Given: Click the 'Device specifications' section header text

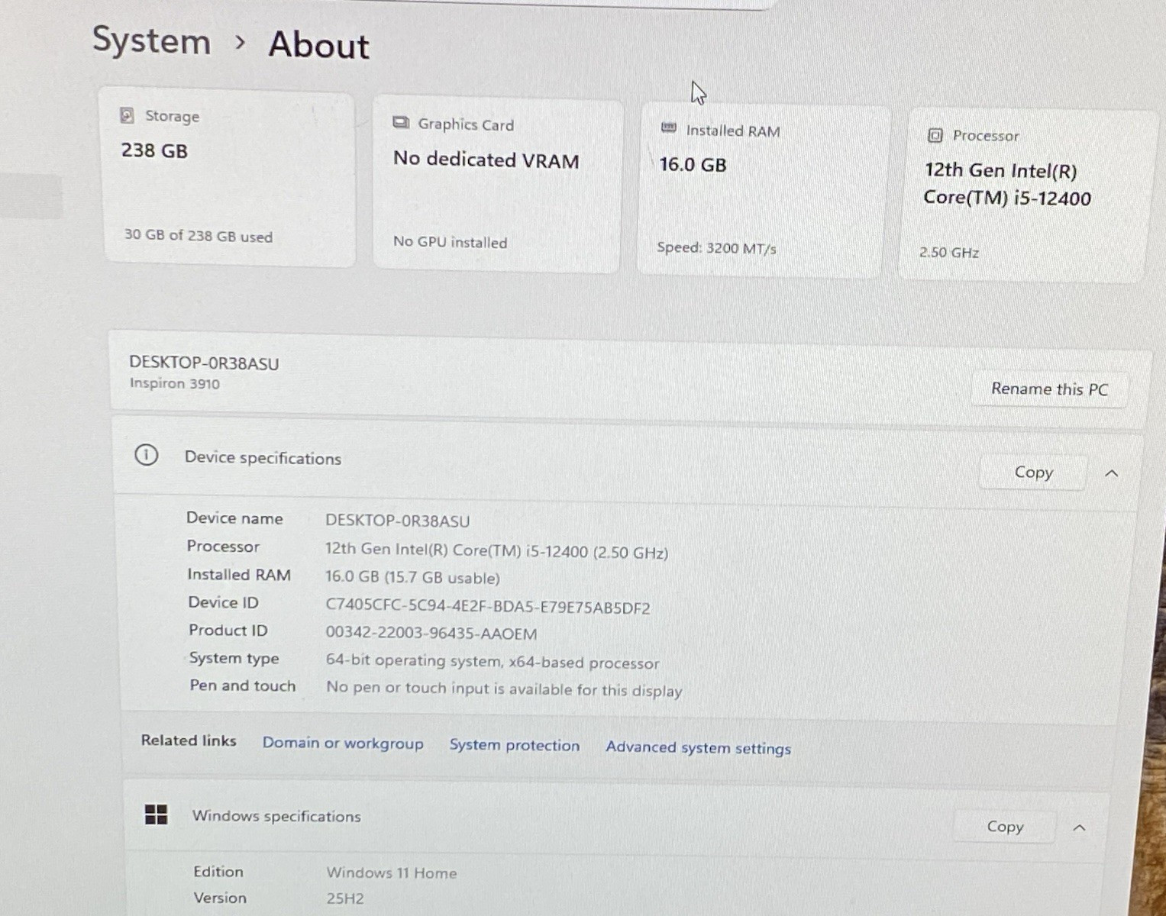Looking at the screenshot, I should tap(263, 458).
